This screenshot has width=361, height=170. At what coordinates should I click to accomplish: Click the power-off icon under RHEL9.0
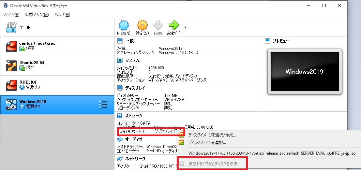click(22, 87)
